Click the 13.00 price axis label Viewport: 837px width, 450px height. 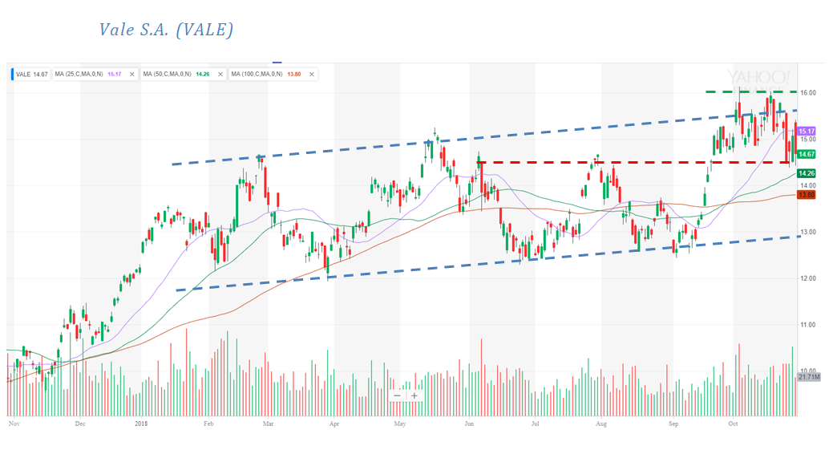coord(807,232)
